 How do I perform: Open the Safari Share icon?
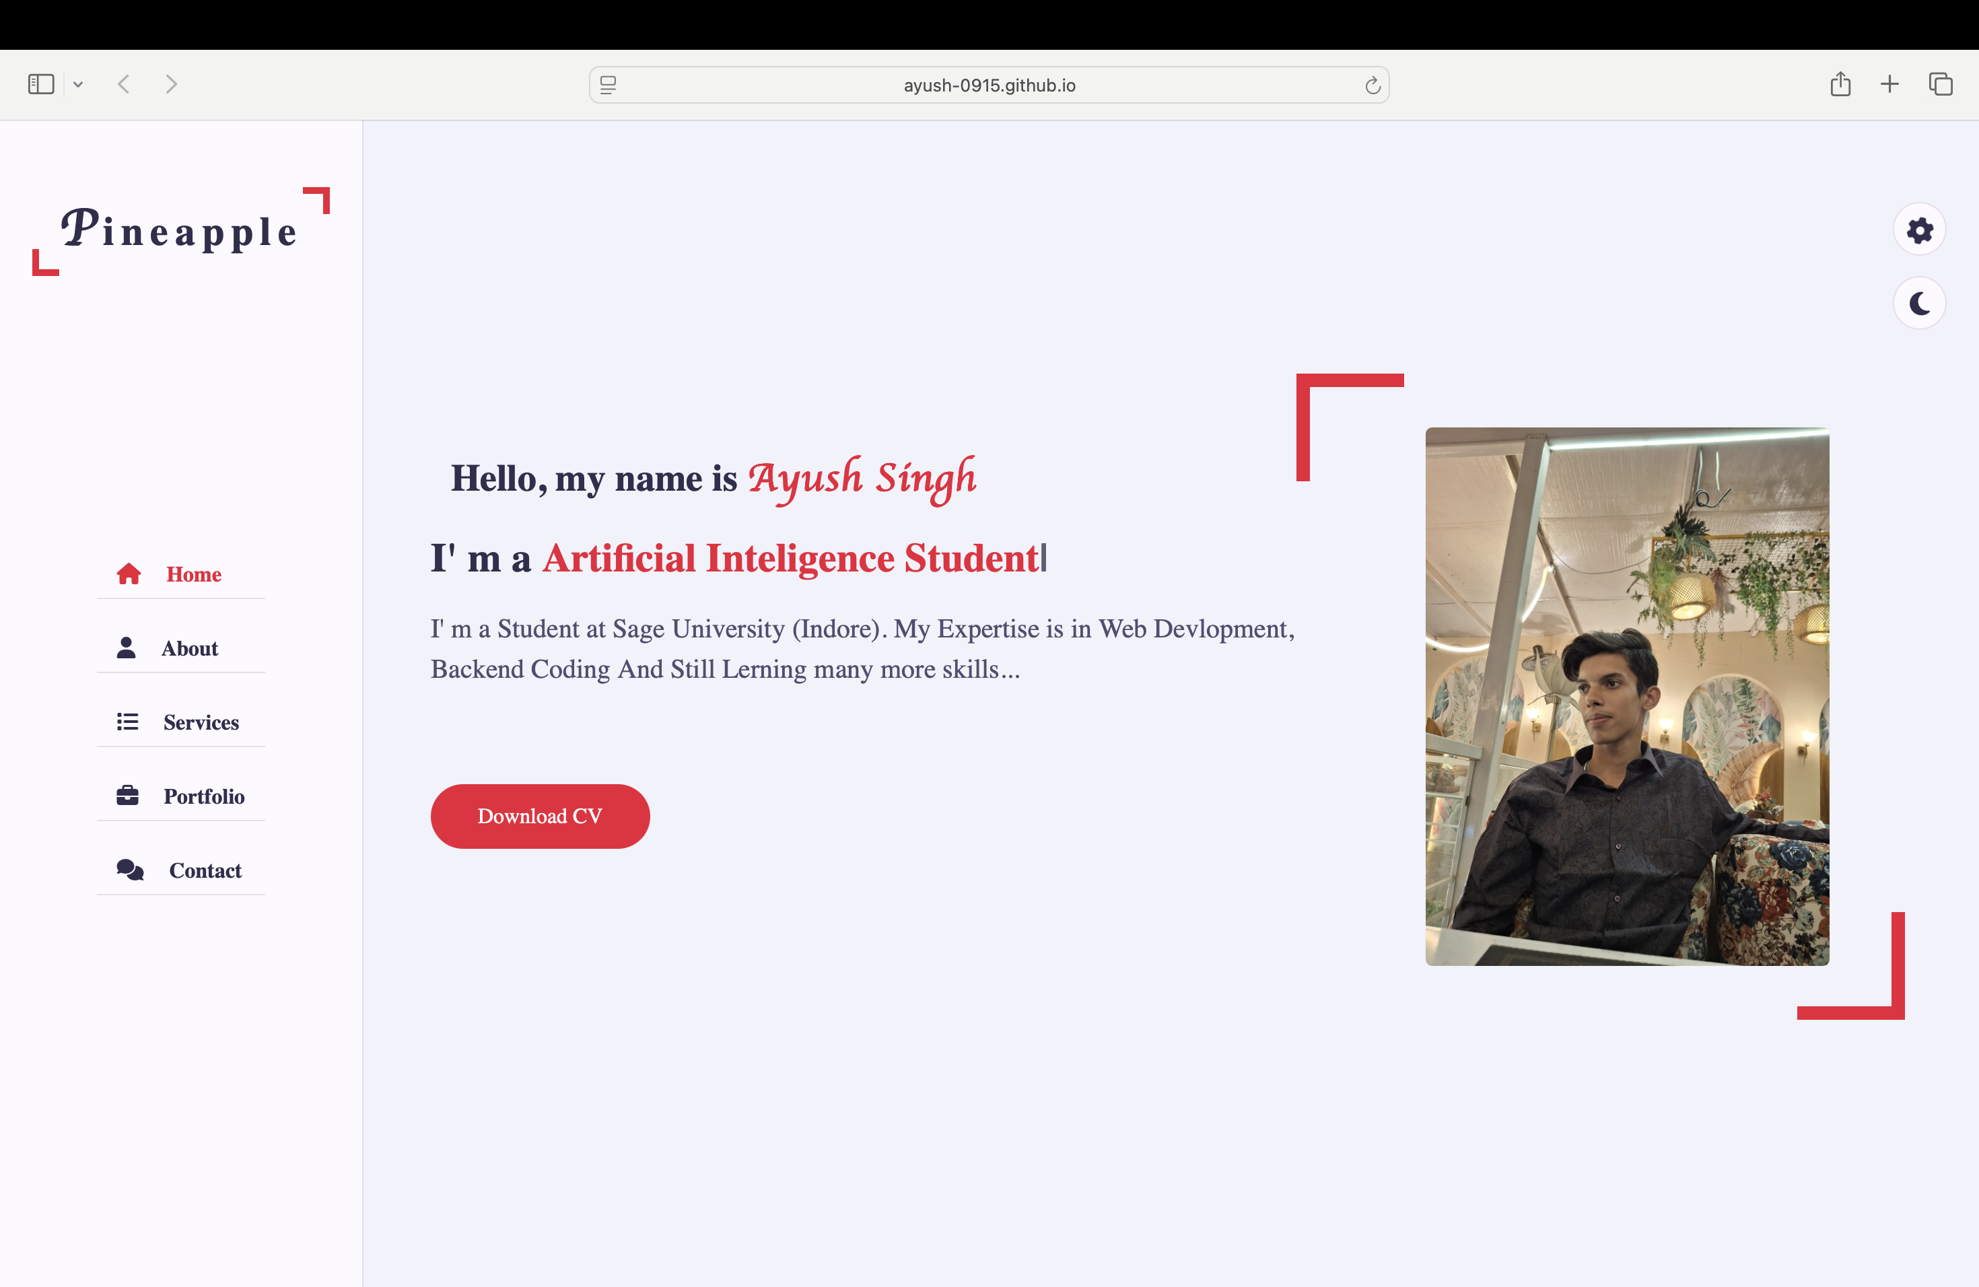point(1840,84)
